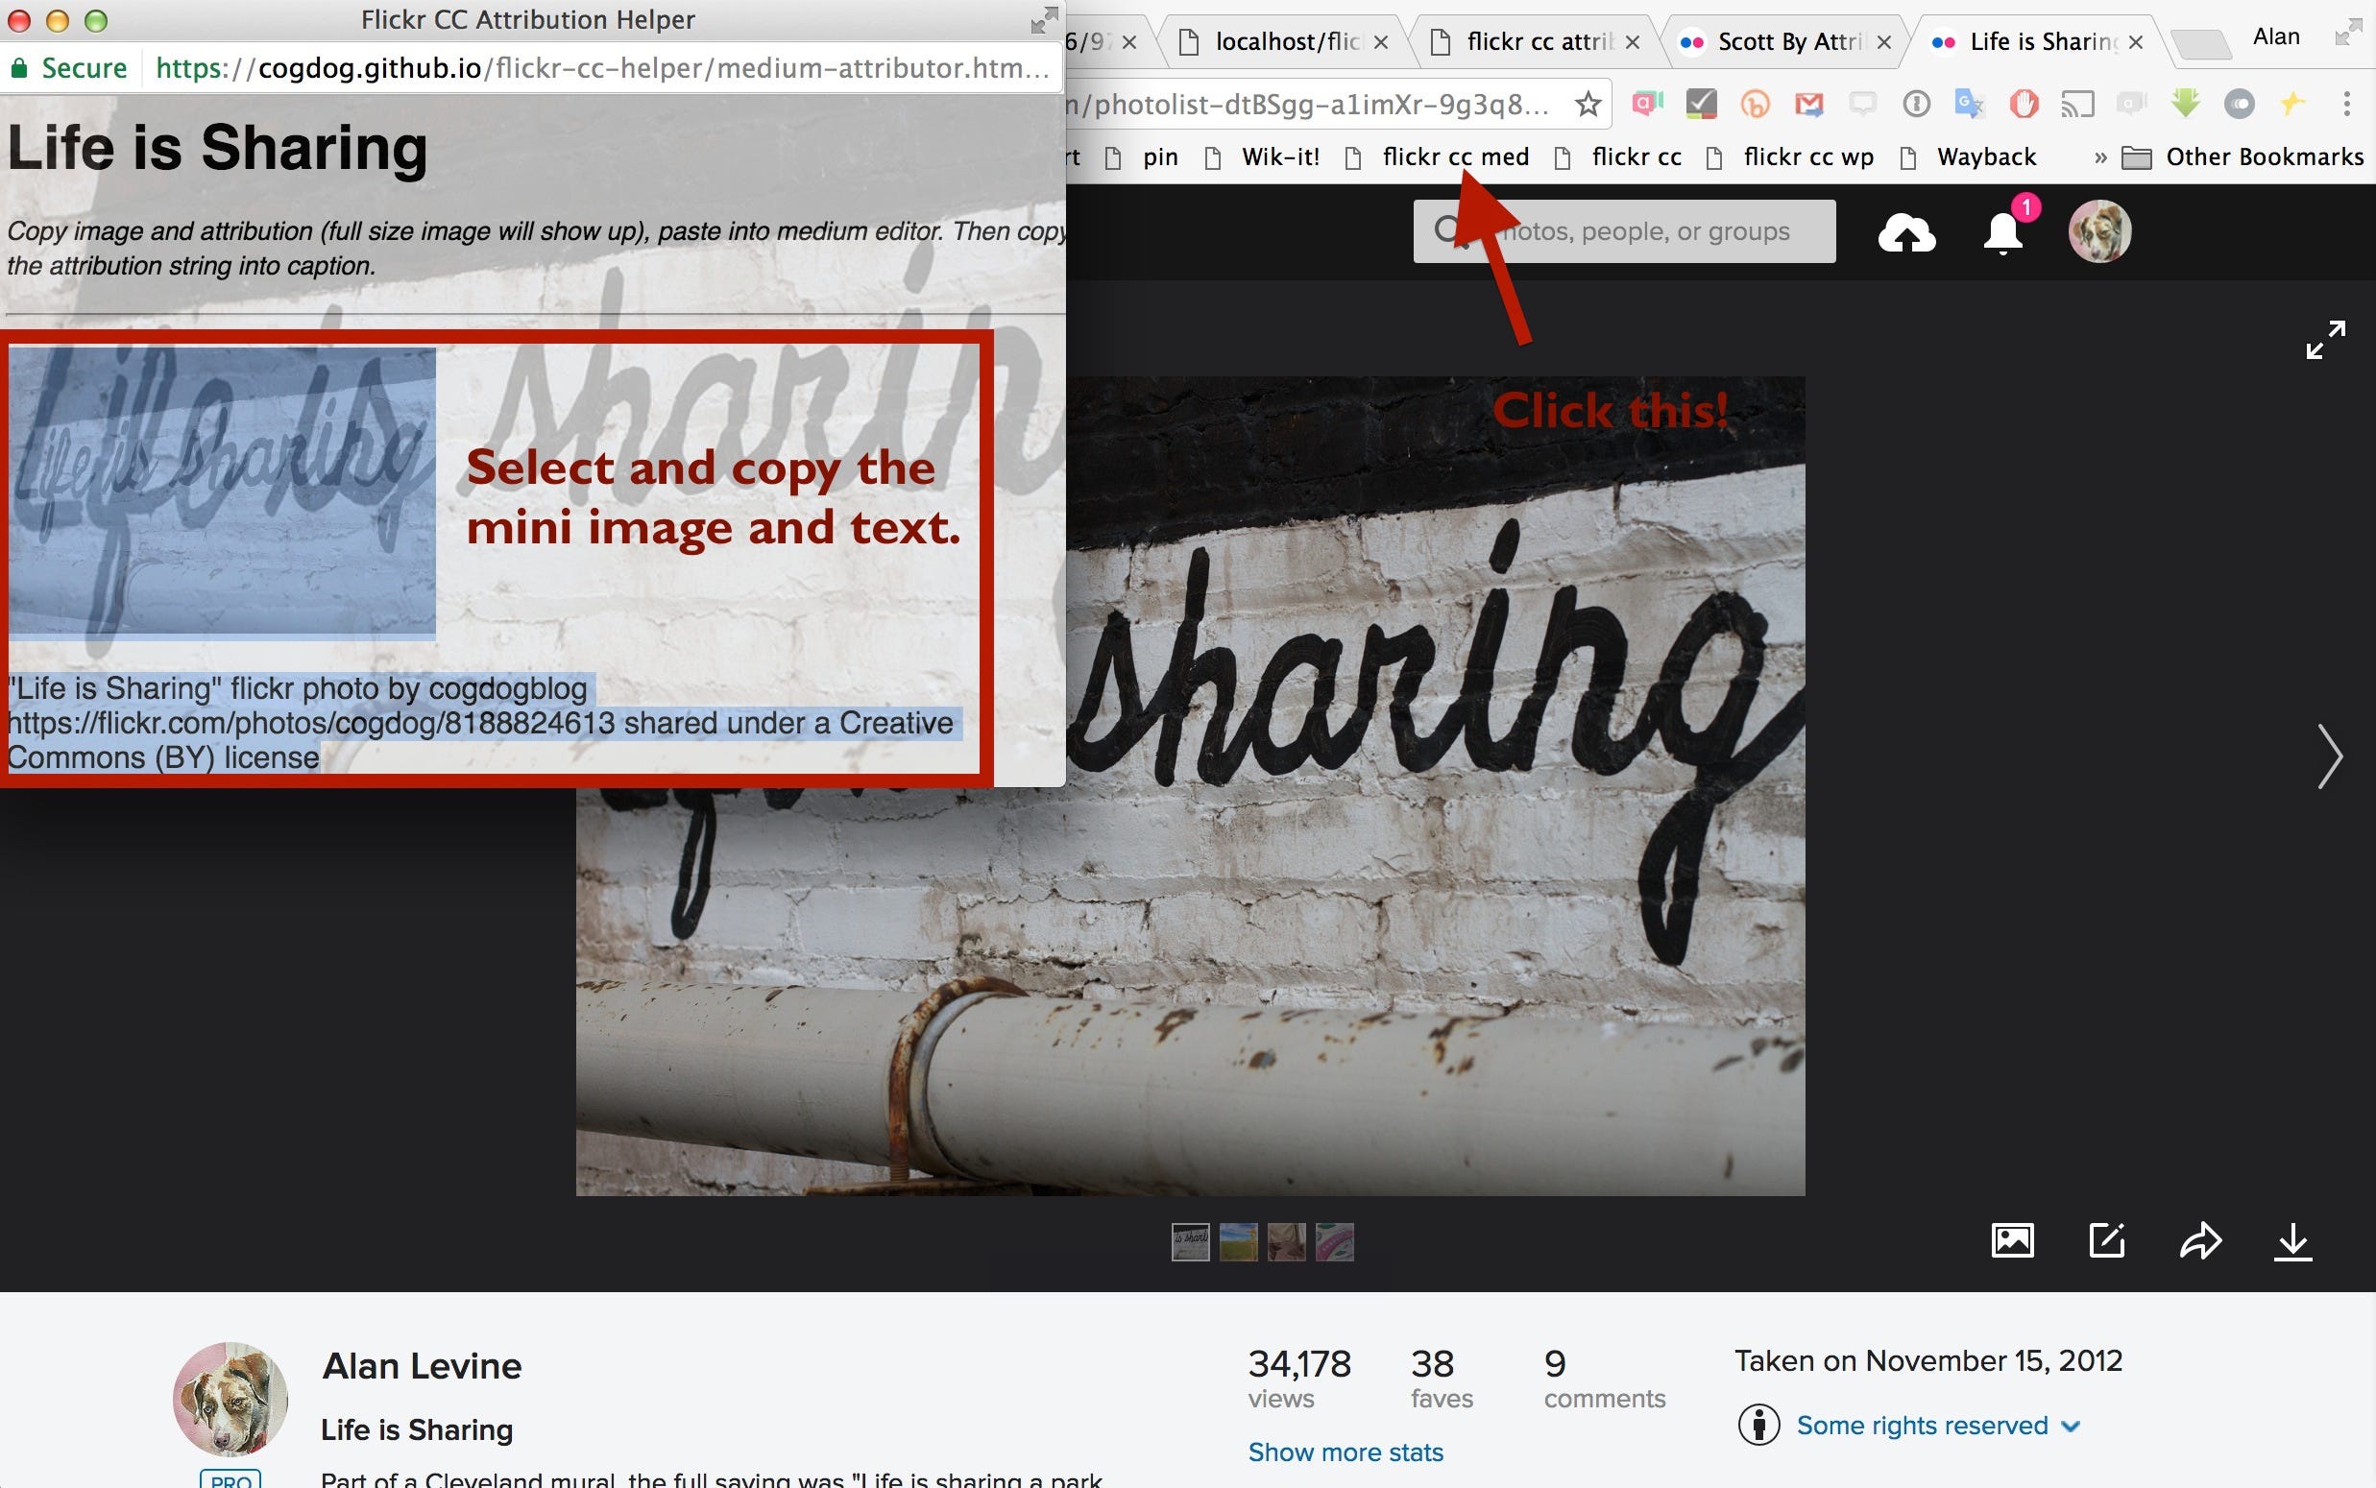Open the edit photo pencil icon

coord(2106,1241)
